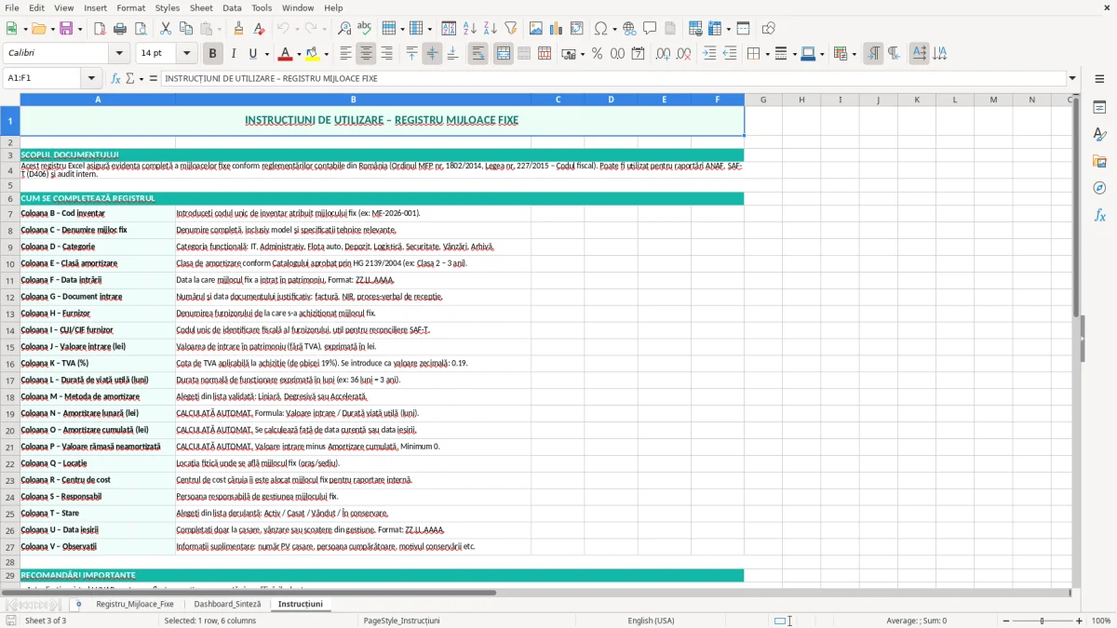
Task: Format as Percent icon
Action: [597, 54]
